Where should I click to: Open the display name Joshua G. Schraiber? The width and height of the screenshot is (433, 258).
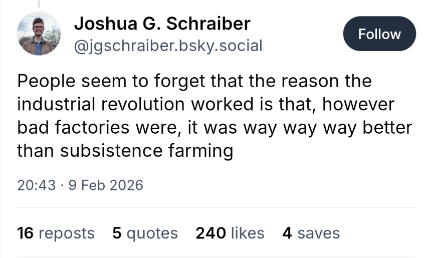[162, 23]
